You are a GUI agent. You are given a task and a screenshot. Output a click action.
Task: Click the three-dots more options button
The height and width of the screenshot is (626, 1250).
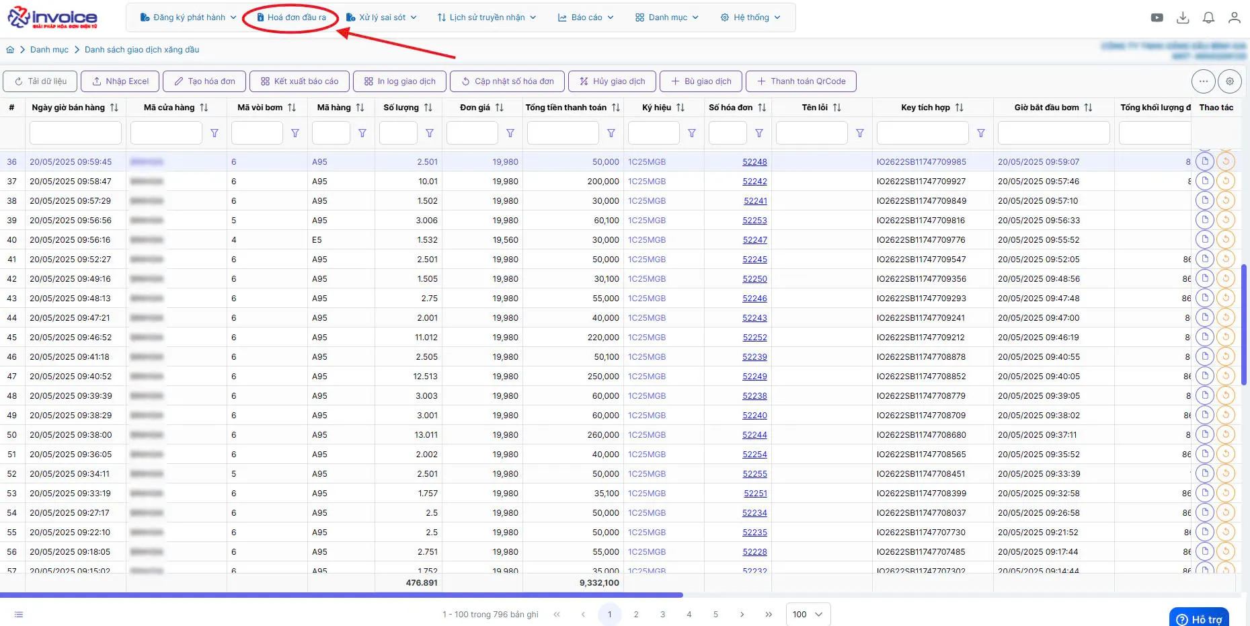[x=1203, y=81]
